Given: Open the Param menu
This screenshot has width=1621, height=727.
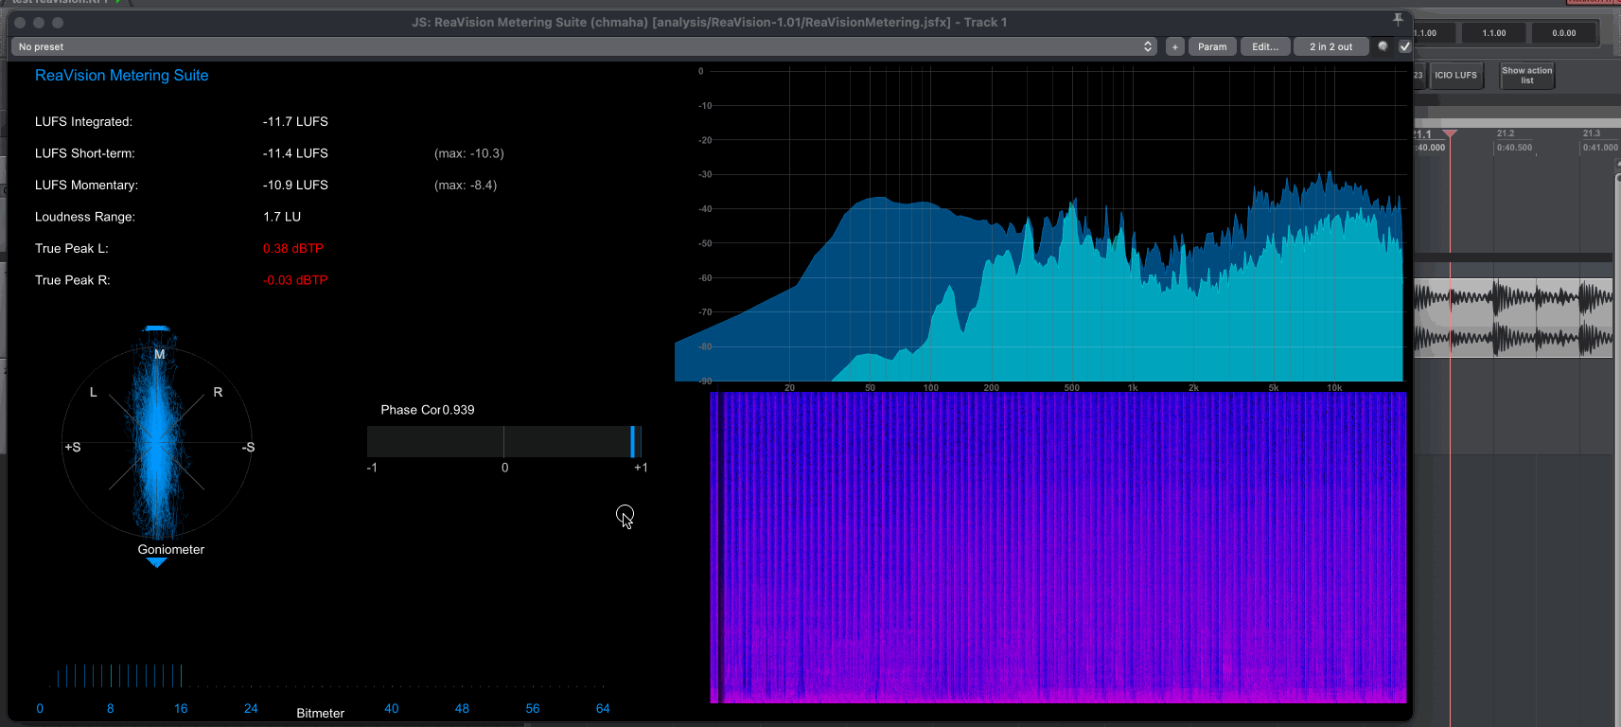Looking at the screenshot, I should [x=1211, y=46].
